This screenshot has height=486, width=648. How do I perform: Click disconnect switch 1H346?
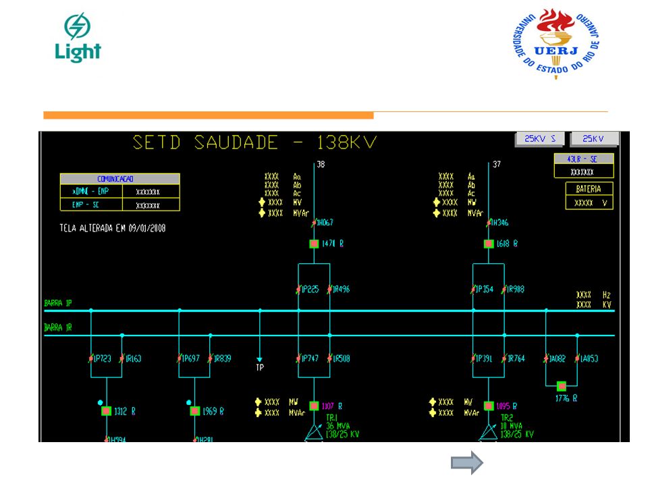tap(489, 223)
